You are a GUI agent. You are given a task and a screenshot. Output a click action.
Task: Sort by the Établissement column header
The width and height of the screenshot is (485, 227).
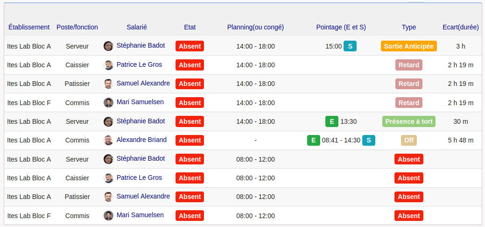pyautogui.click(x=29, y=27)
